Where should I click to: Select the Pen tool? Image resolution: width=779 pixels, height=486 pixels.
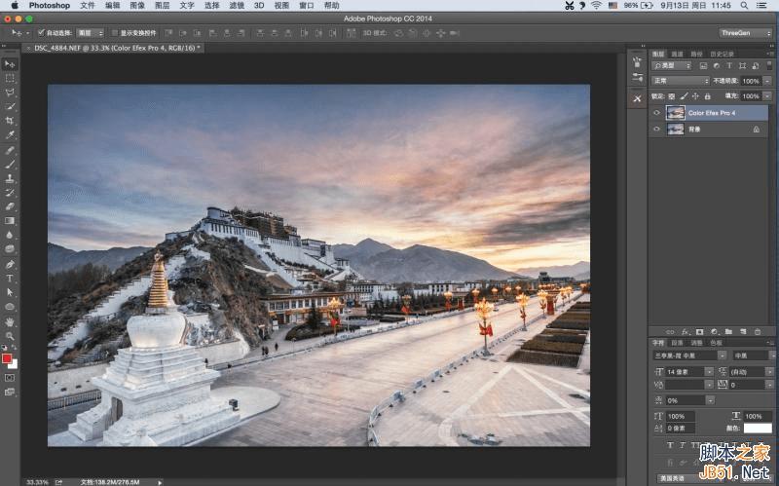[x=10, y=264]
